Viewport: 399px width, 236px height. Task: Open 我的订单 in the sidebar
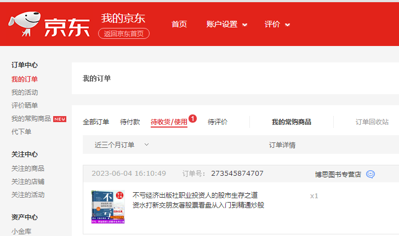[x=25, y=79]
